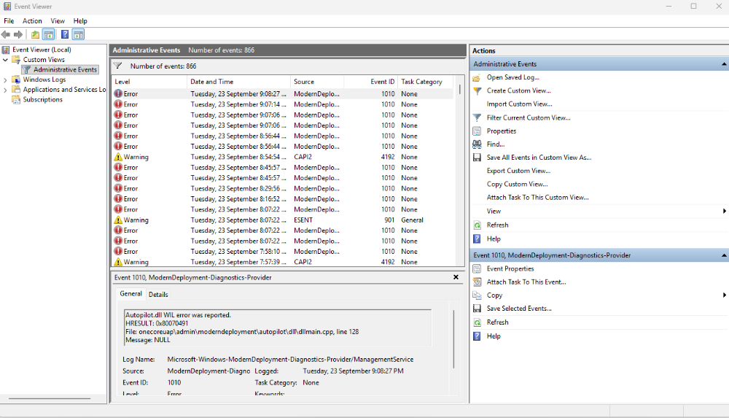Viewport: 729px width, 418px height.
Task: Click the Copy icon in event actions
Action: (477, 295)
